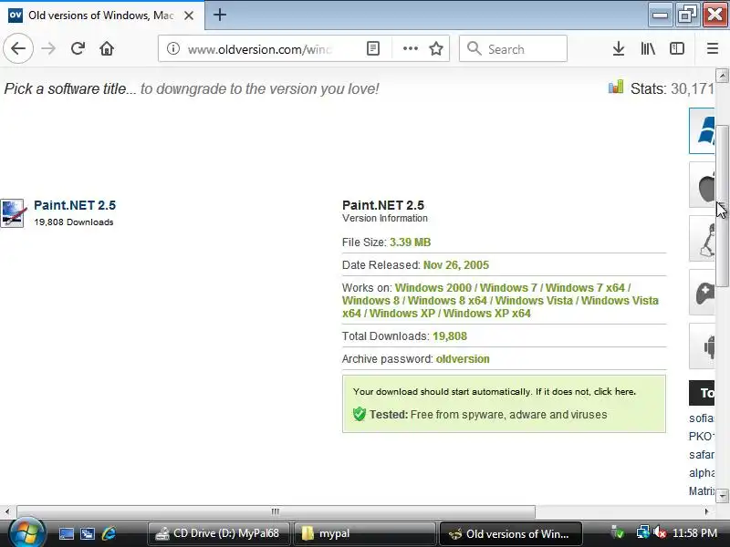This screenshot has width=730, height=547.
Task: Open a new tab with plus
Action: tap(220, 15)
